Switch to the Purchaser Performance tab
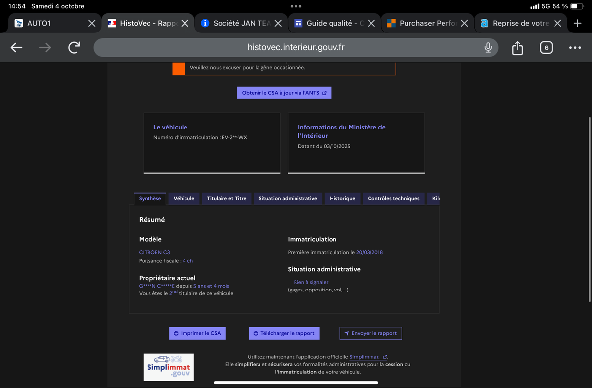The image size is (592, 388). [x=422, y=23]
